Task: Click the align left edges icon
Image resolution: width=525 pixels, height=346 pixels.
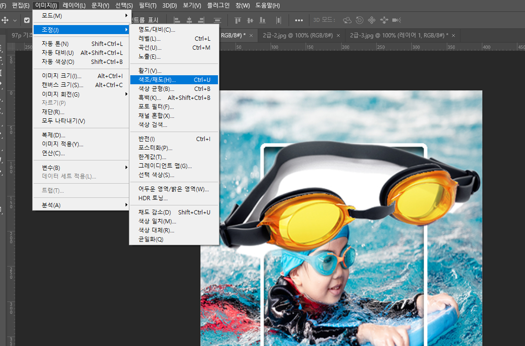Action: [177, 20]
